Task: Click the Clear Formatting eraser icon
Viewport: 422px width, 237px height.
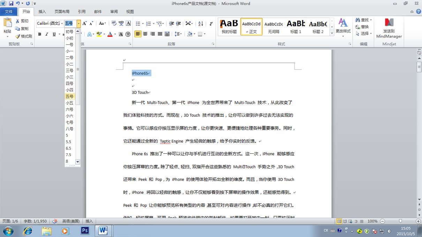Action: tap(114, 23)
